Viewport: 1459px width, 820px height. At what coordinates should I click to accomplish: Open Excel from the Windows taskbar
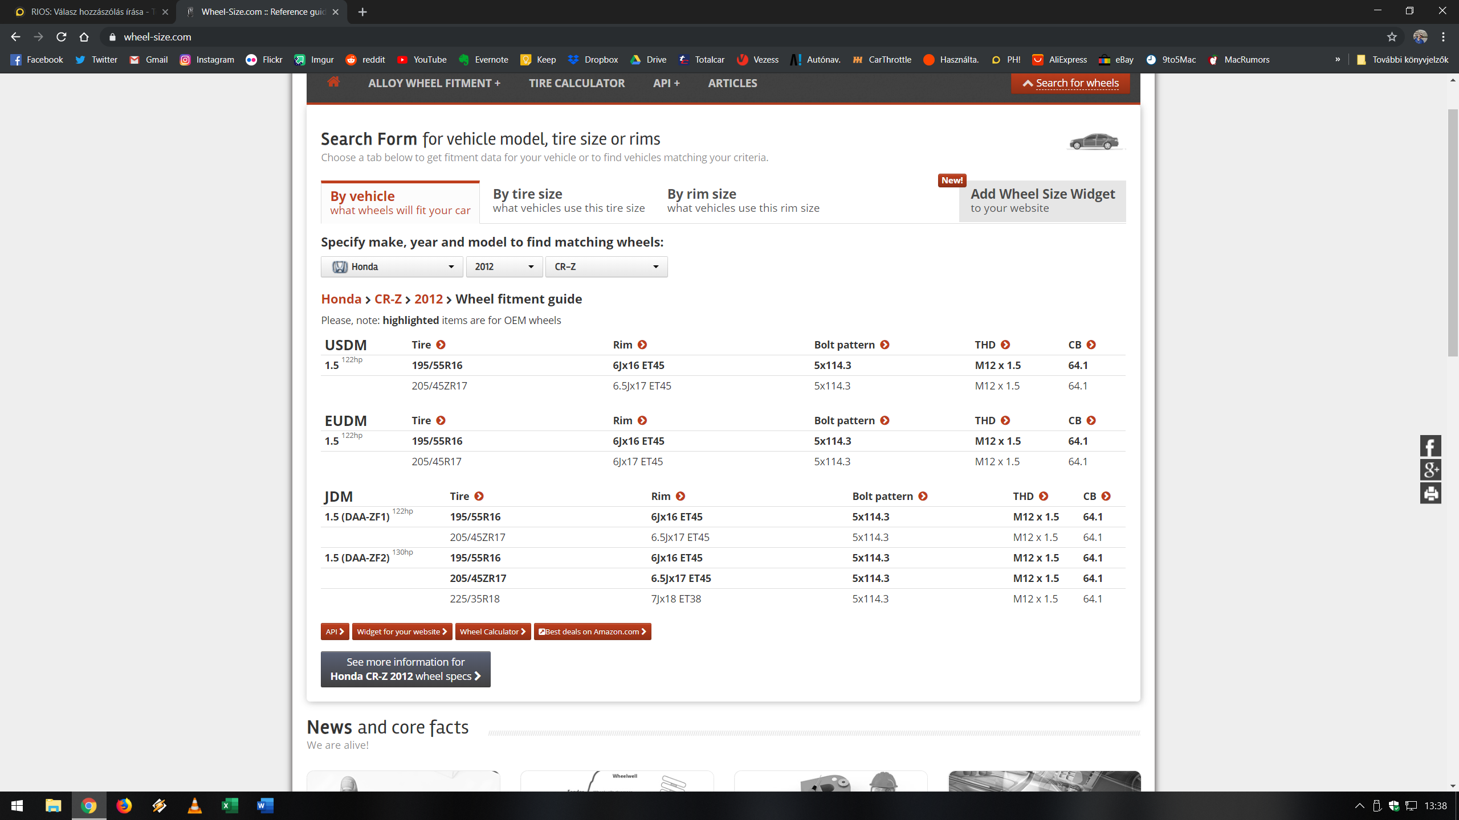pyautogui.click(x=230, y=806)
